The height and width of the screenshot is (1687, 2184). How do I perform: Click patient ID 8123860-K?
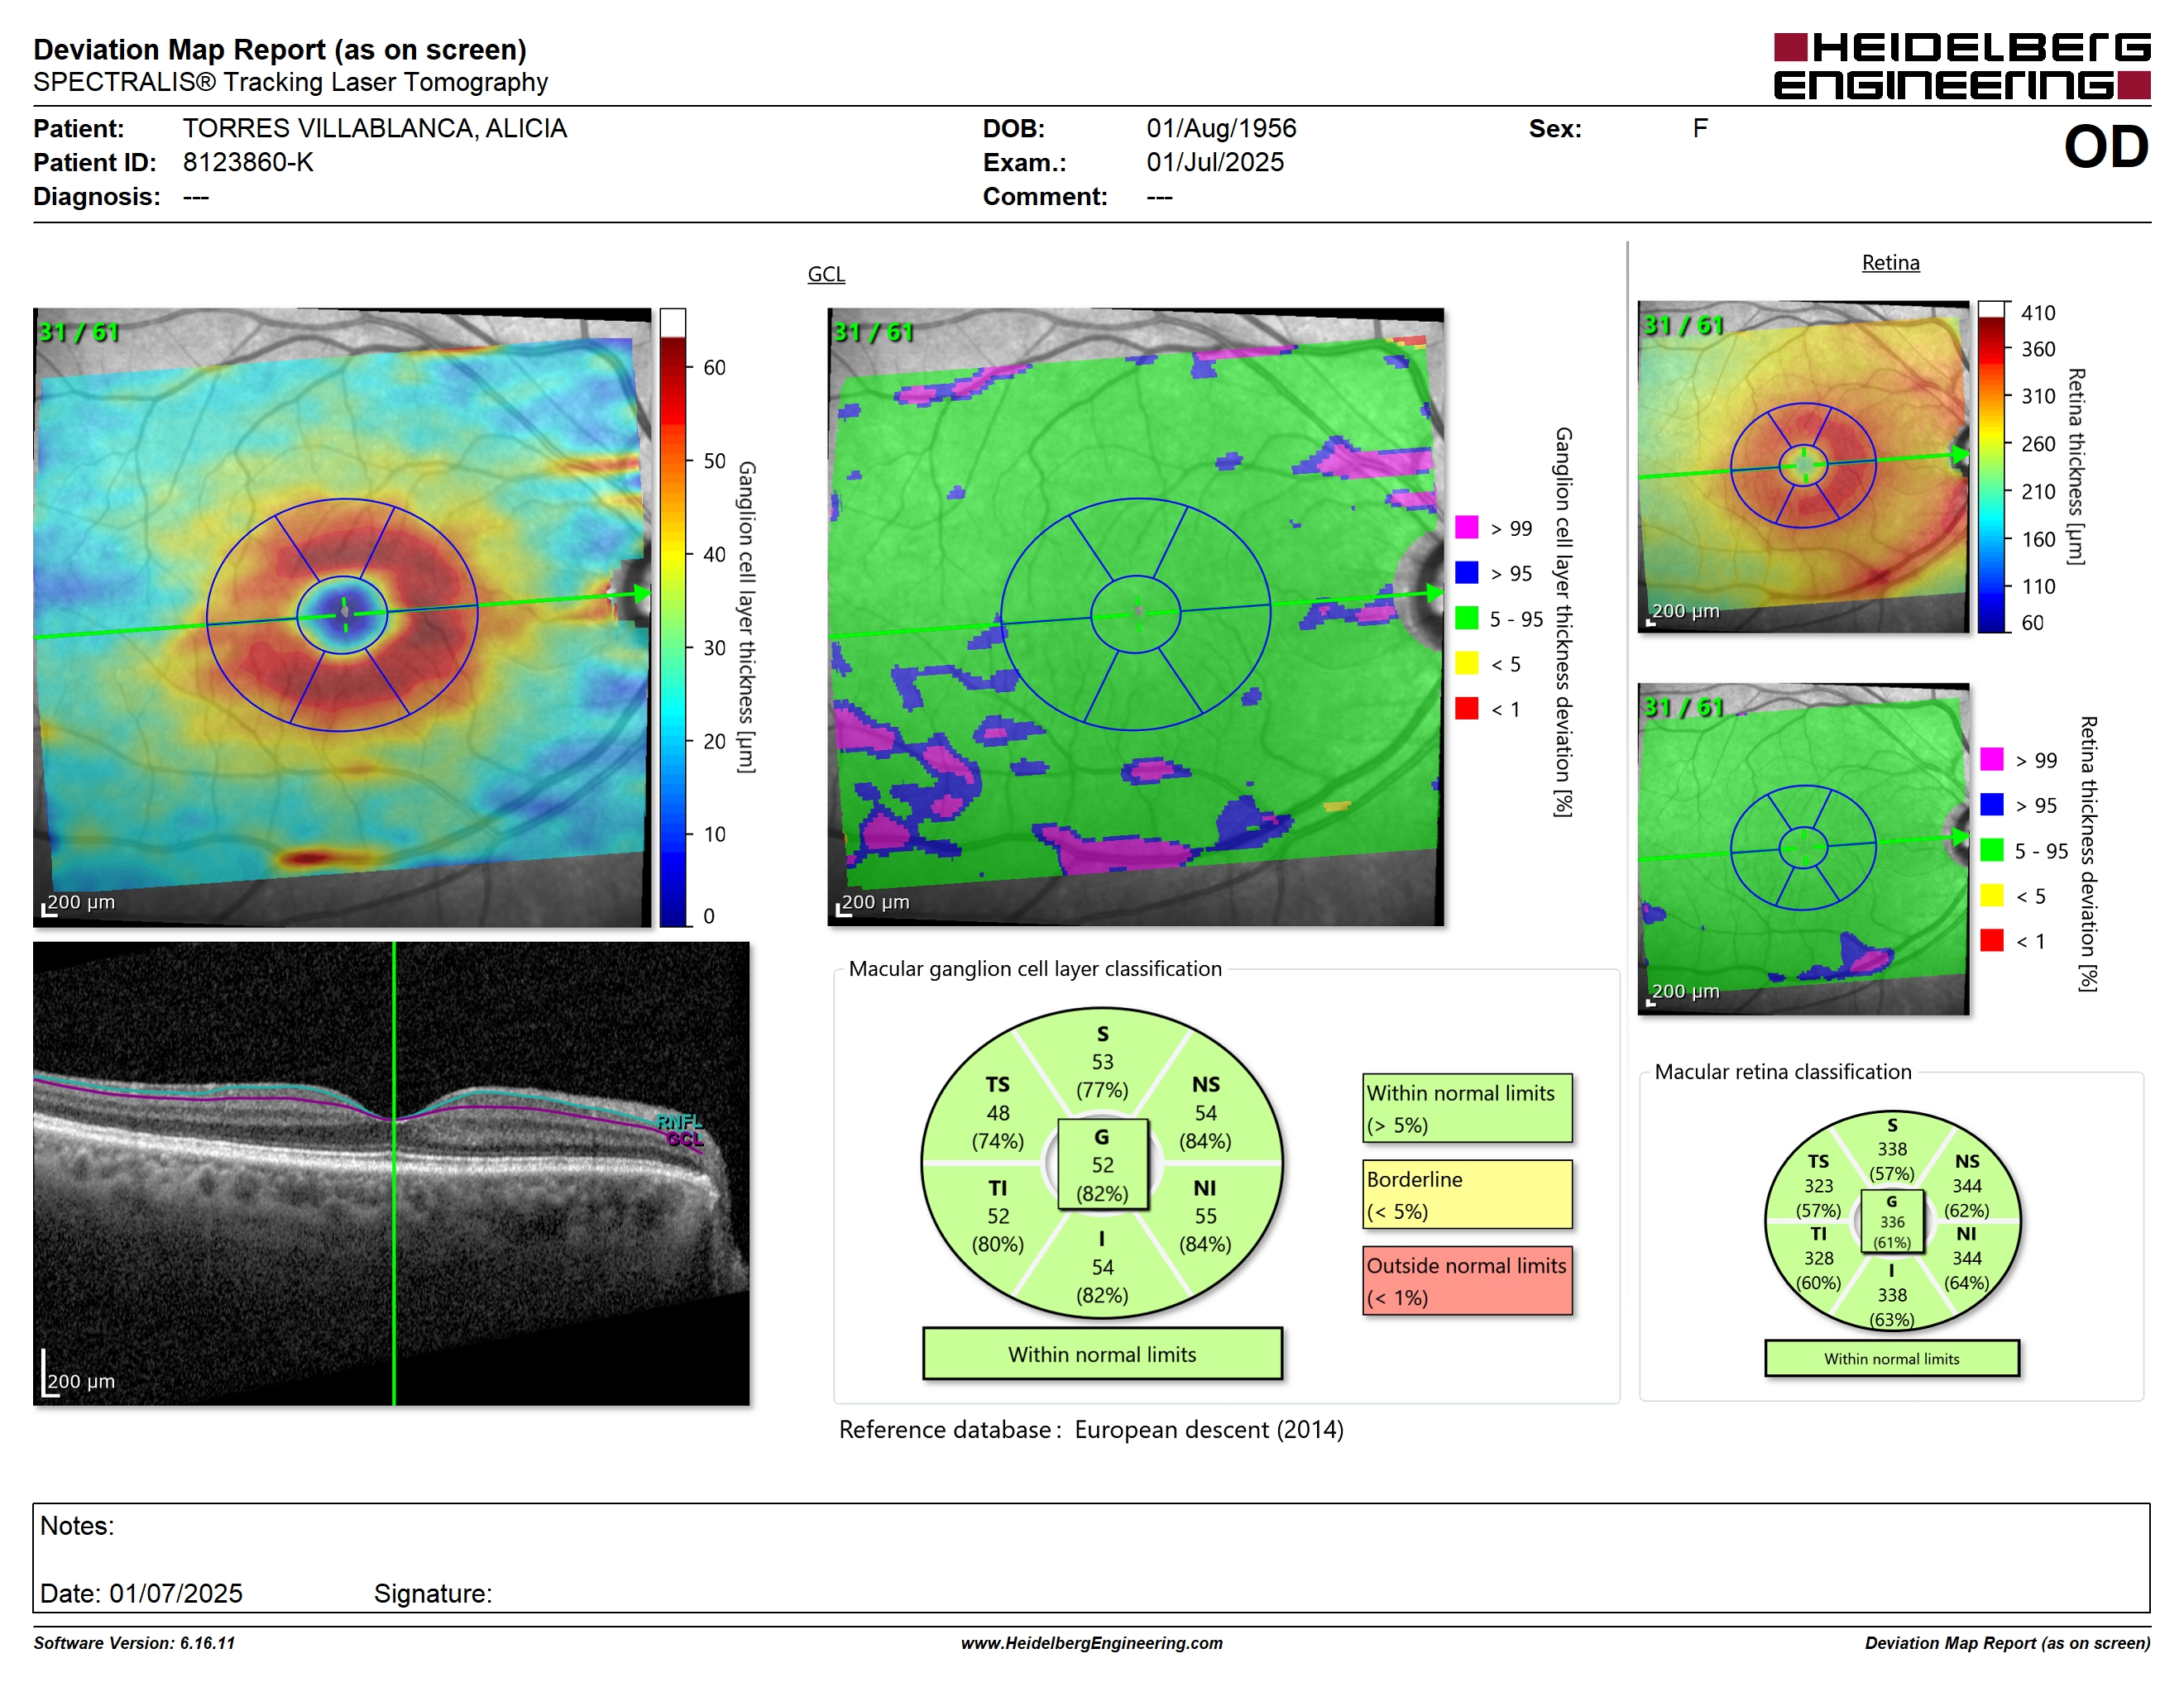click(248, 163)
